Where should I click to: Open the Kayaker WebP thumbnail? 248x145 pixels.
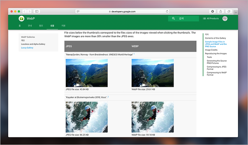point(153,117)
